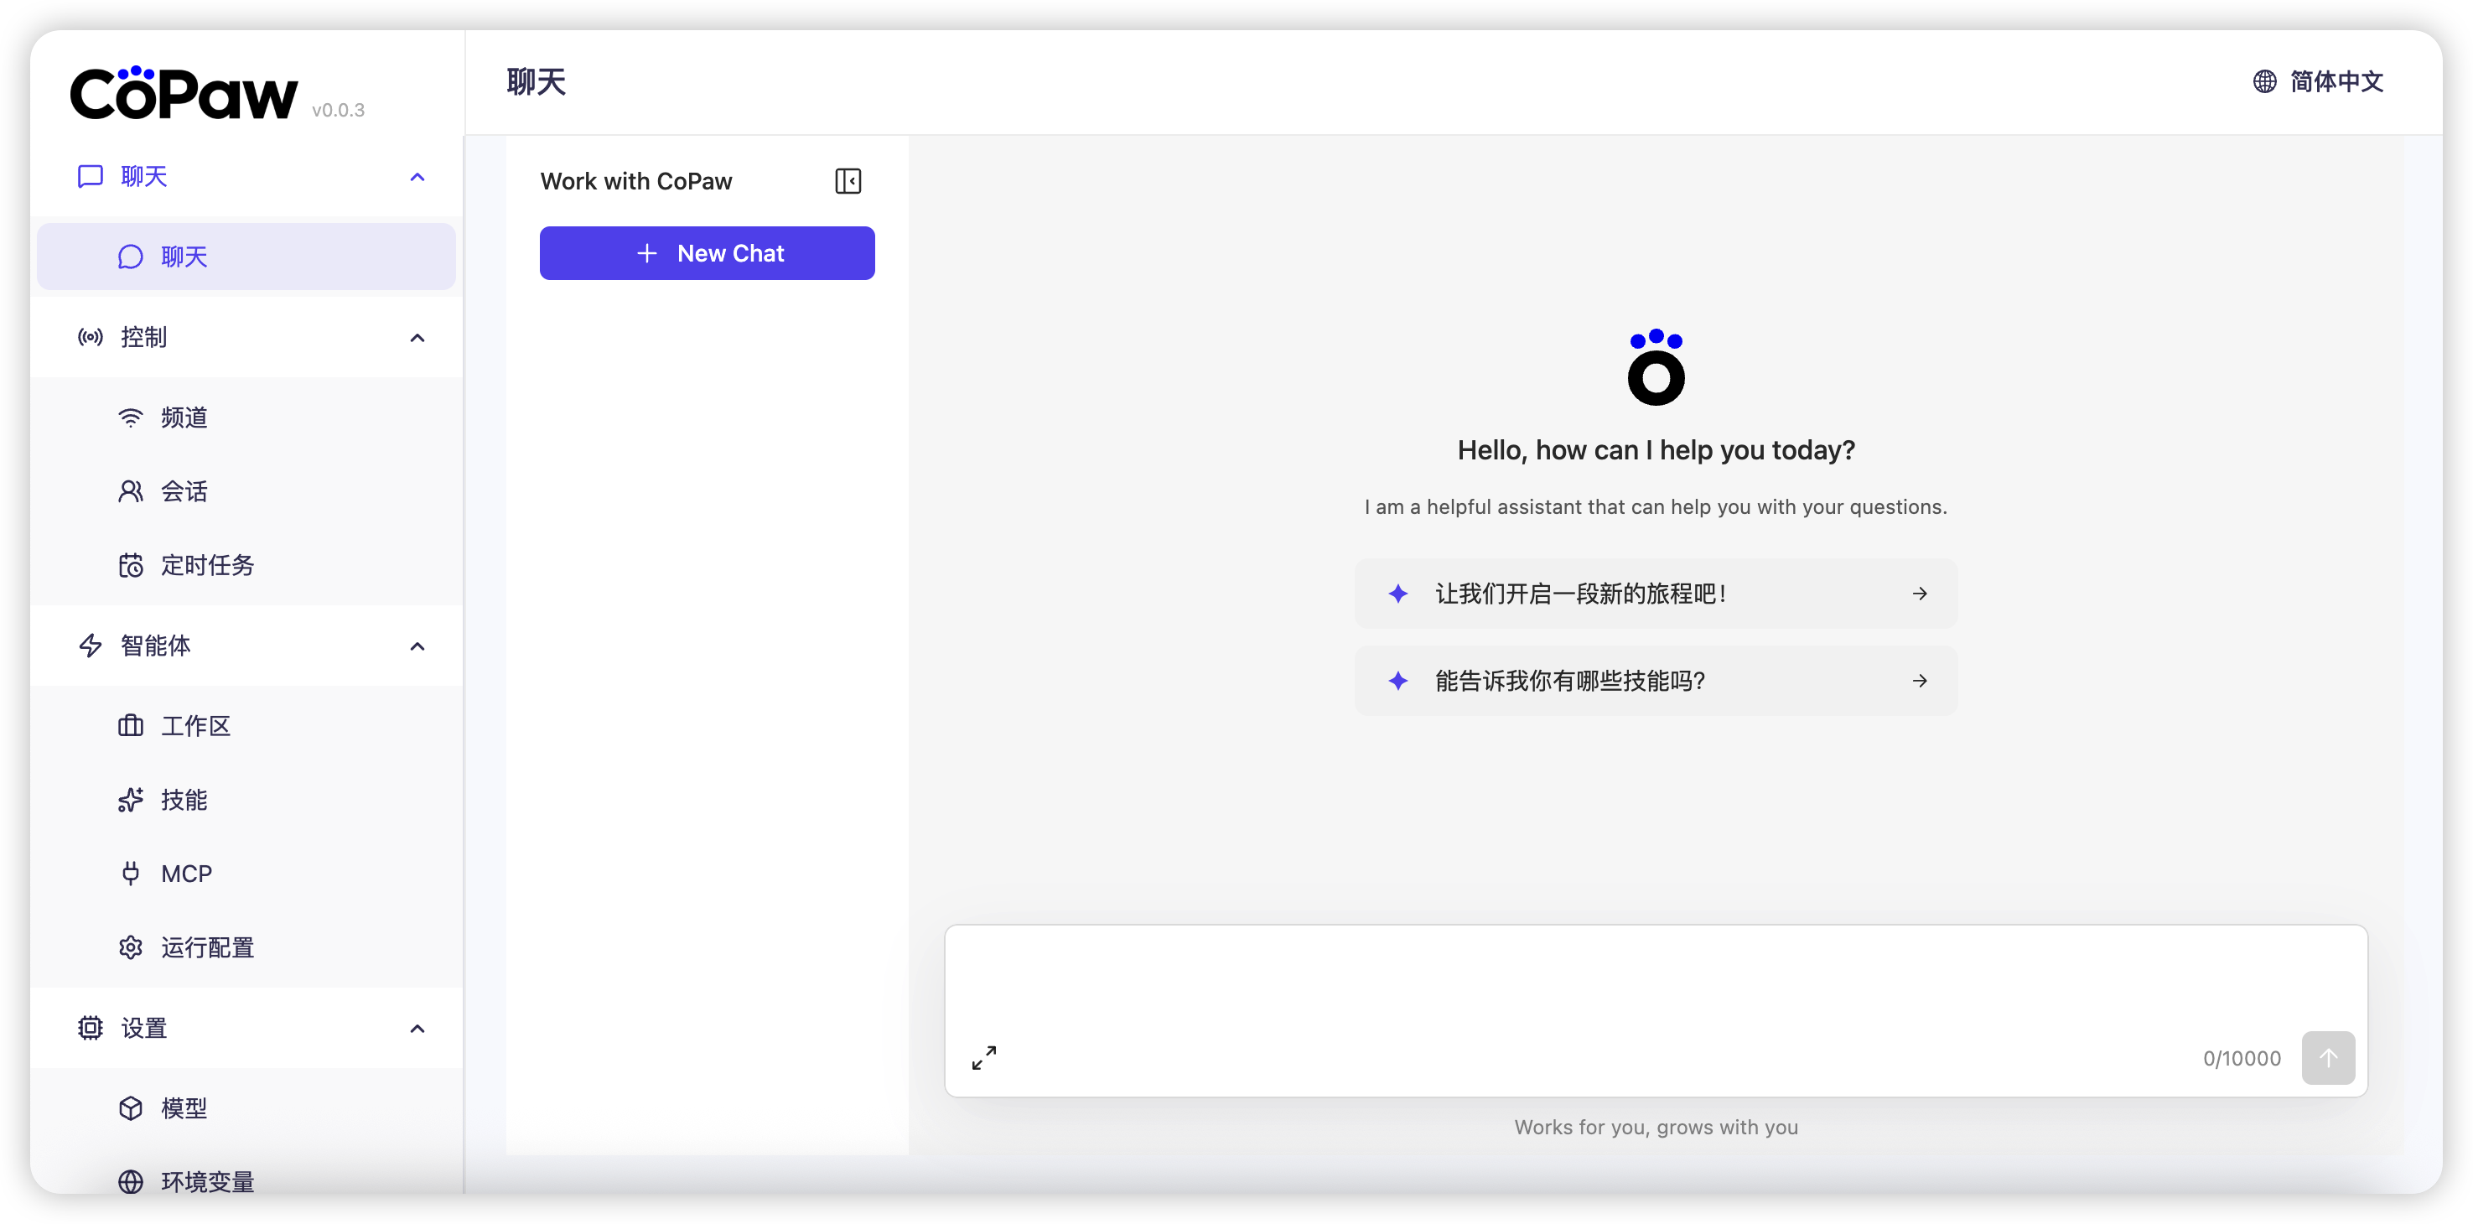2473x1224 pixels.
Task: Collapse the 控制 section chevron
Action: (417, 338)
